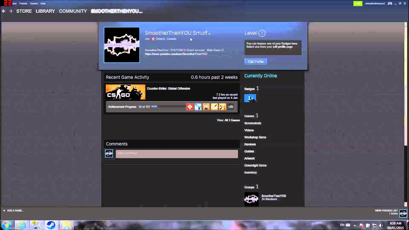Click the Groups 1 link
The width and height of the screenshot is (409, 230).
[251, 187]
